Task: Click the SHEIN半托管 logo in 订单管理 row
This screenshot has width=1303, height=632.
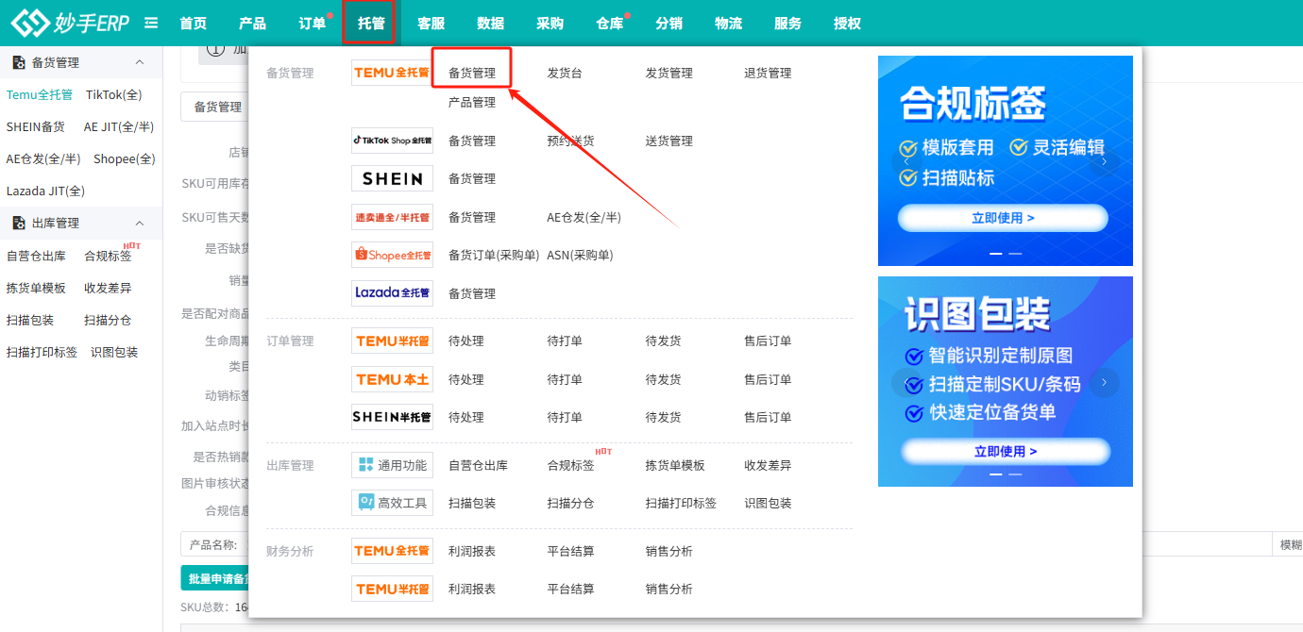Action: tap(392, 416)
